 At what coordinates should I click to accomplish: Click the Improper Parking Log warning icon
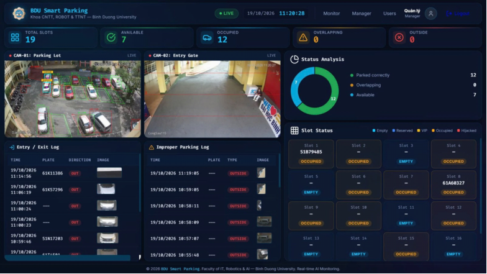click(152, 147)
